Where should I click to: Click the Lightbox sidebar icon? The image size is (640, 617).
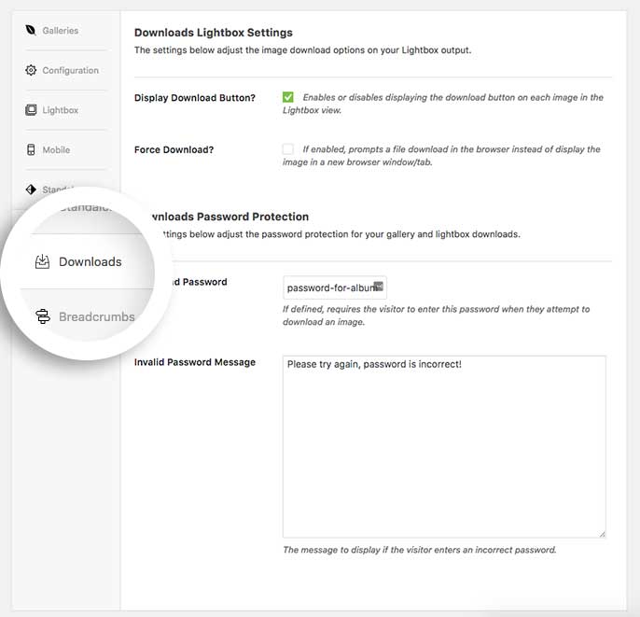point(31,110)
